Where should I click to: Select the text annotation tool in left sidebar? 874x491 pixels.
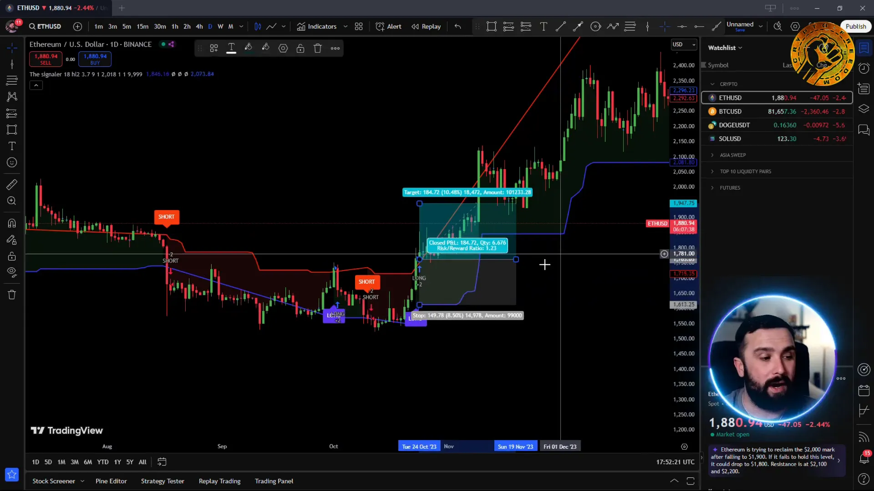click(12, 146)
